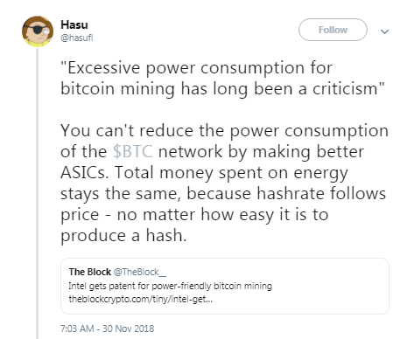Open the quoted tweet card from The Block
The width and height of the screenshot is (414, 339).
(225, 286)
